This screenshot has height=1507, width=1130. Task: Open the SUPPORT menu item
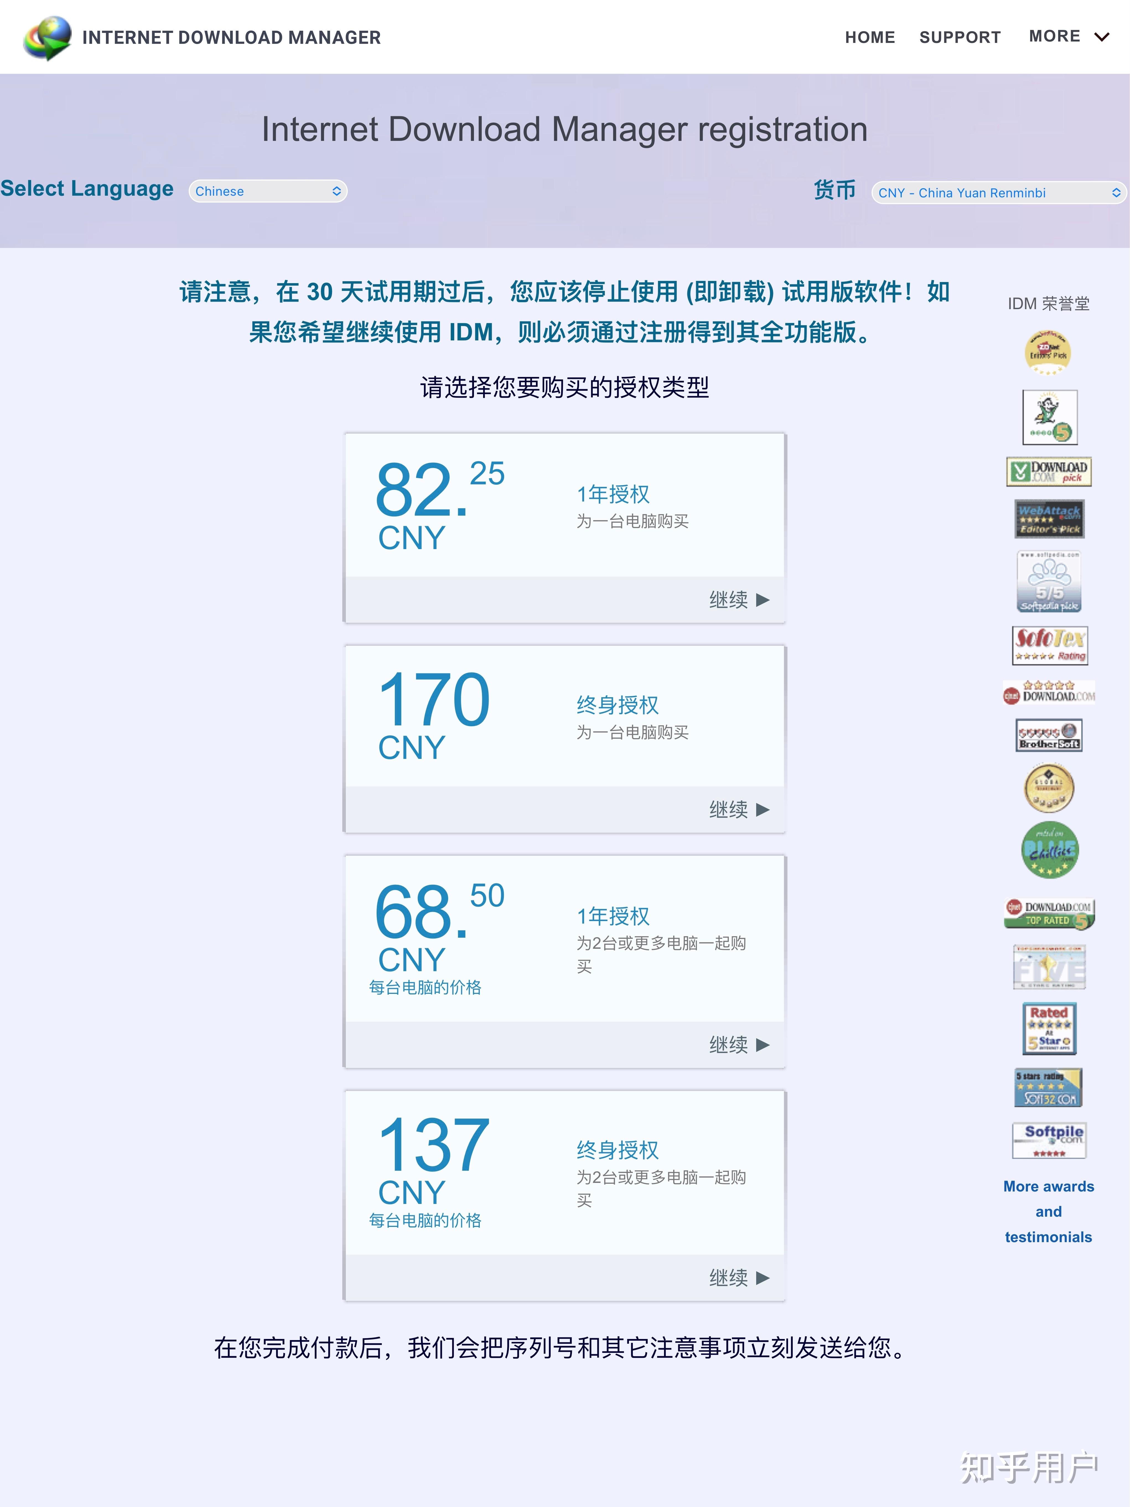[x=960, y=37]
